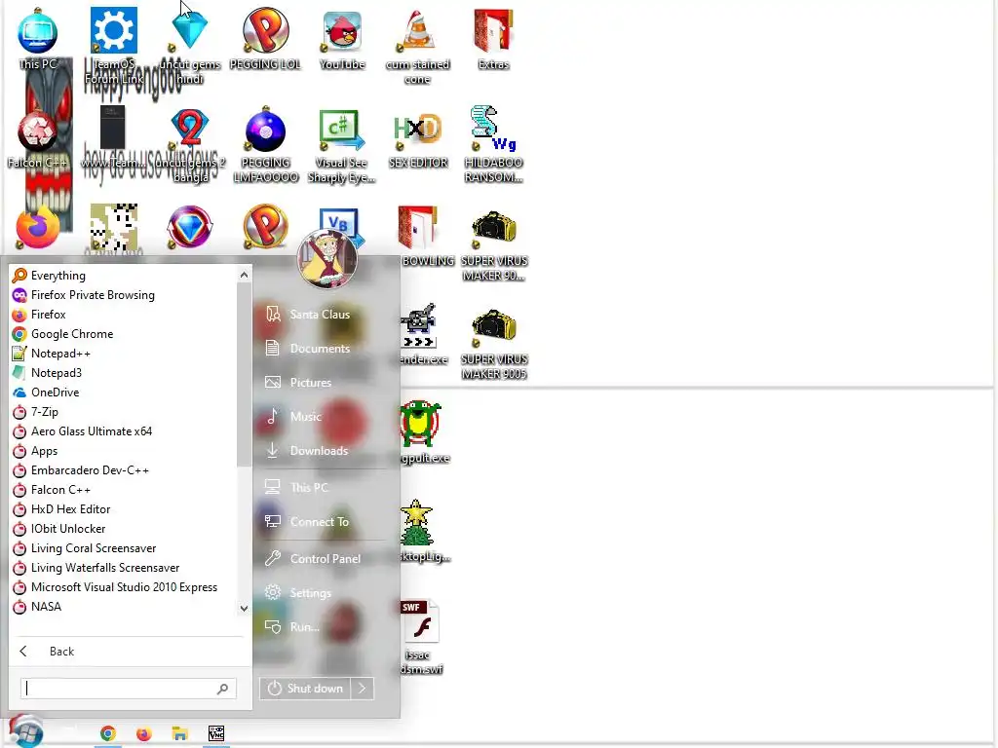Open Falcon C++ desktop icon
998x748 pixels.
coord(38,136)
